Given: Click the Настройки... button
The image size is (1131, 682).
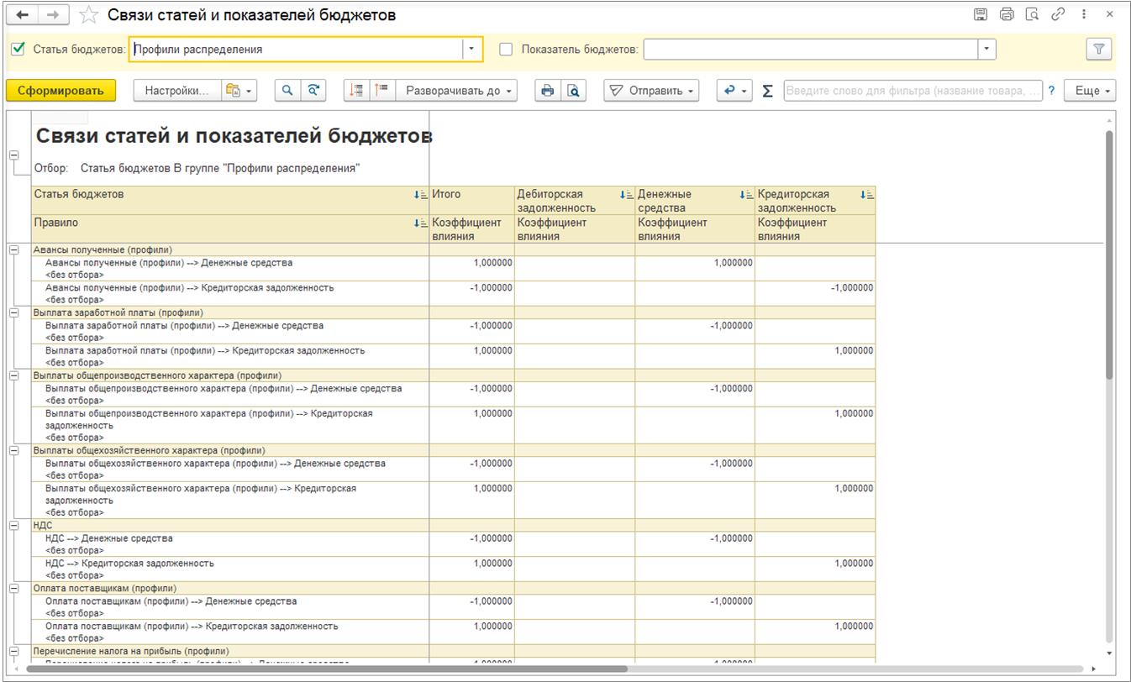Looking at the screenshot, I should (176, 91).
